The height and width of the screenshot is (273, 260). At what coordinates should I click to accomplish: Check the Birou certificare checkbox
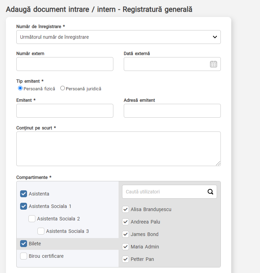(24, 256)
